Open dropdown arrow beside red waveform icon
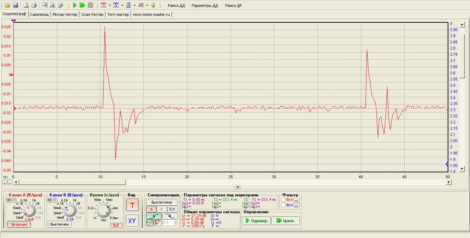The height and width of the screenshot is (238, 470). (110, 5)
